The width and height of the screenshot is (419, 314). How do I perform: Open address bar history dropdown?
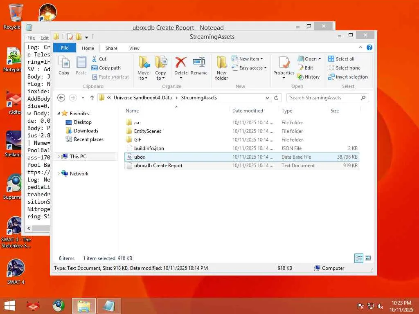point(267,98)
